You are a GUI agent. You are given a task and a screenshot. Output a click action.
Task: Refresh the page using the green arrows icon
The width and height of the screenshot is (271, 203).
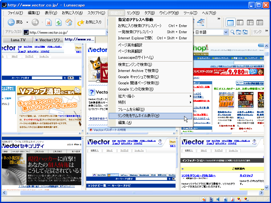click(59, 22)
